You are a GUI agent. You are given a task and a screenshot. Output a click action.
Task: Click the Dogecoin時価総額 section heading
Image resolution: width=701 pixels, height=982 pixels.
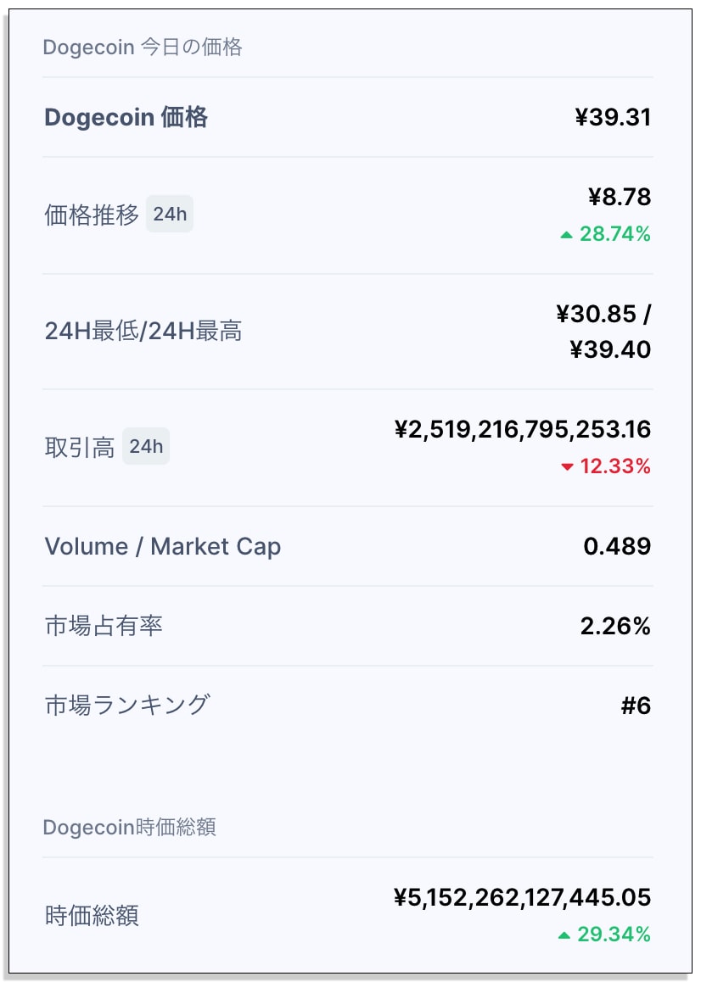[129, 828]
